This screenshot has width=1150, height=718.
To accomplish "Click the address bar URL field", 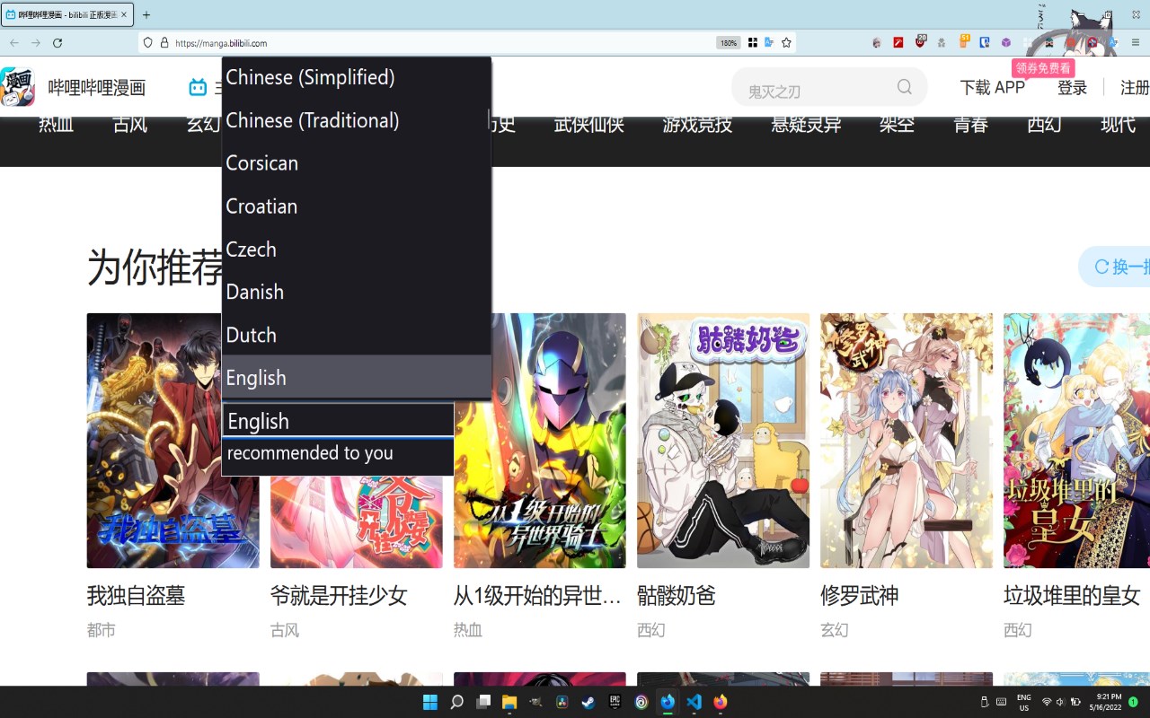I will coord(440,42).
